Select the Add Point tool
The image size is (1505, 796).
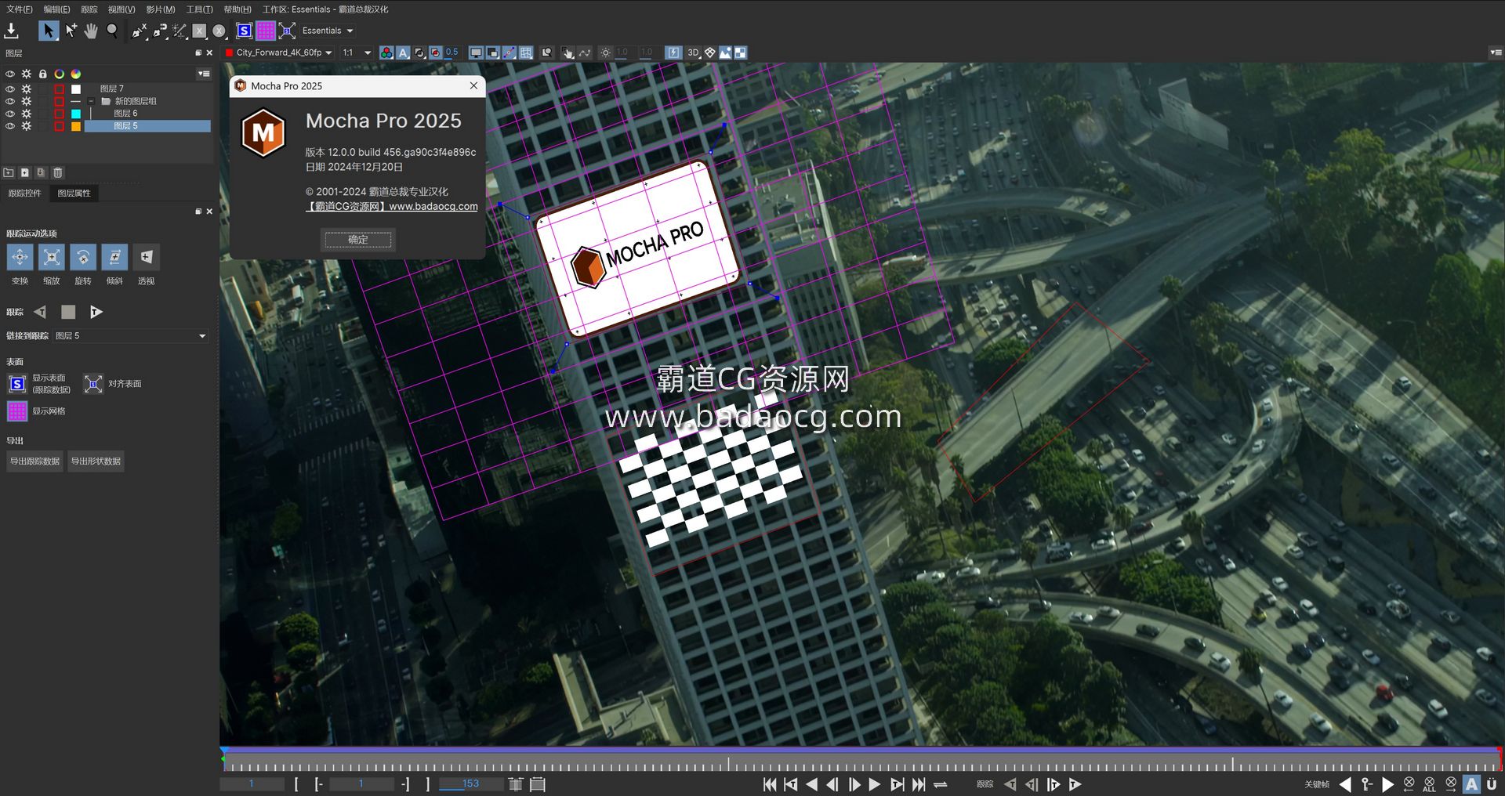71,31
